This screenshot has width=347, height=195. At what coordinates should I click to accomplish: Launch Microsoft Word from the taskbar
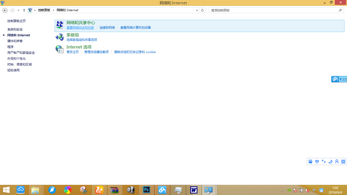(194, 190)
